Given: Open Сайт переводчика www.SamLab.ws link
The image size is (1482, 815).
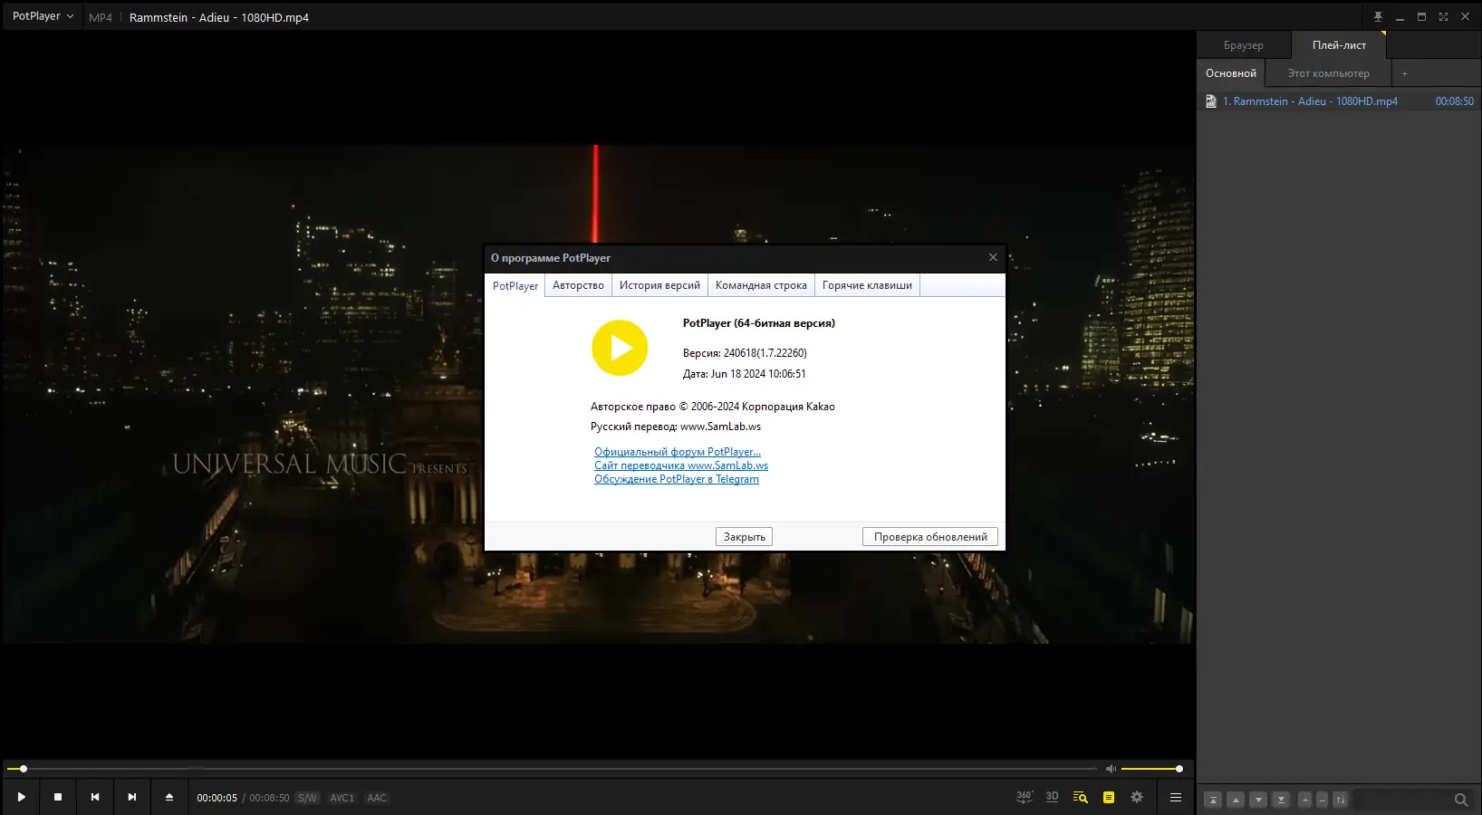Looking at the screenshot, I should [x=681, y=465].
